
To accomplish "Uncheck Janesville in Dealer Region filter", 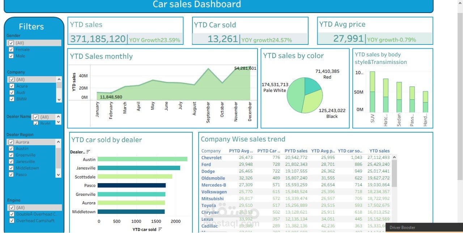I will tap(12, 161).
